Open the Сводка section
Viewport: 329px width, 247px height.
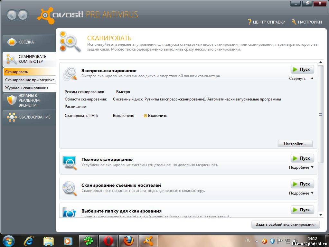[29, 42]
